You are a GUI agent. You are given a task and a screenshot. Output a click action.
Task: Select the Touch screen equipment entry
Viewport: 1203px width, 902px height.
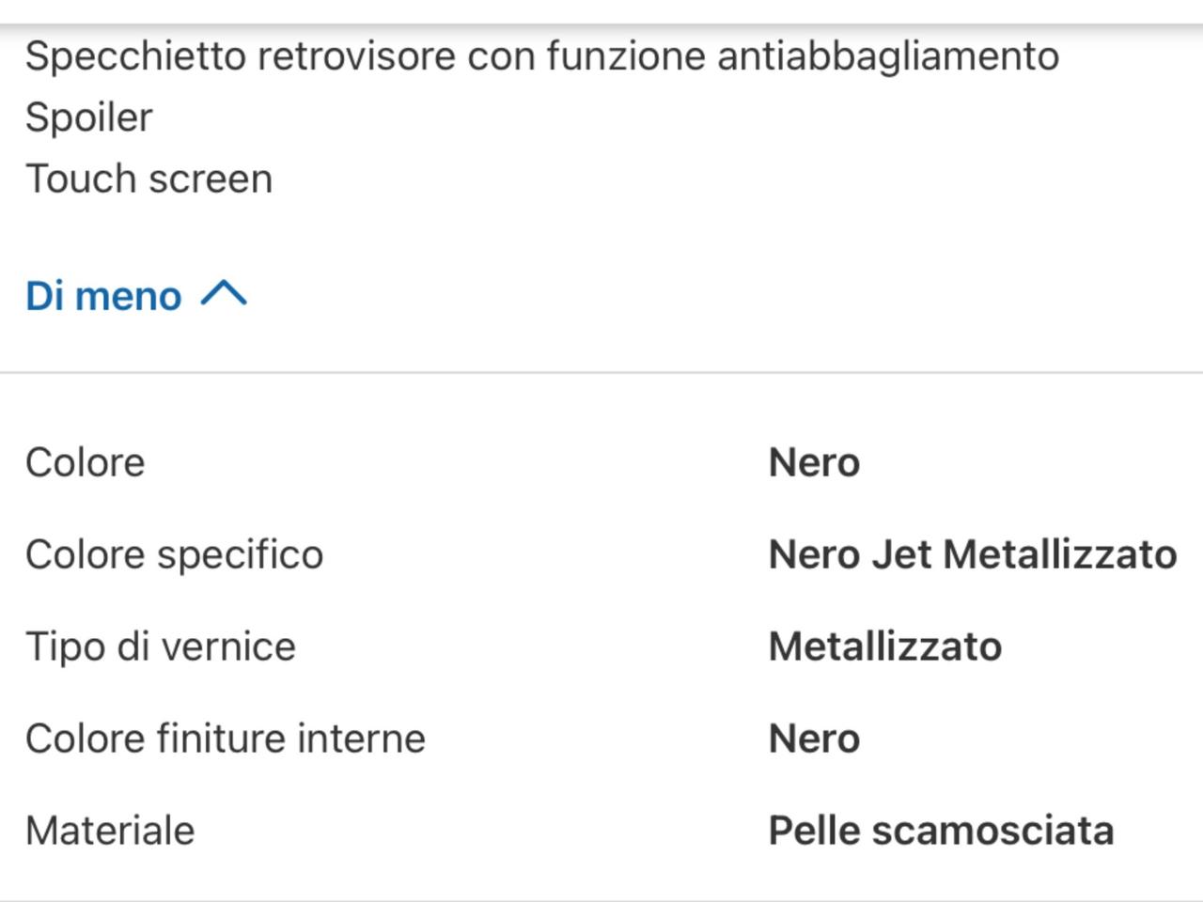coord(148,179)
